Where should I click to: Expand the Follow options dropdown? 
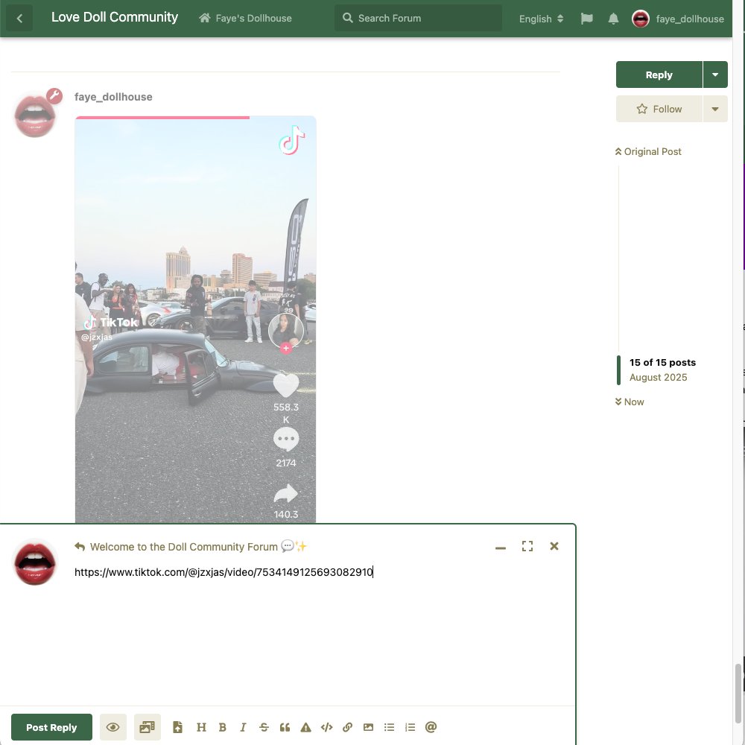point(715,109)
